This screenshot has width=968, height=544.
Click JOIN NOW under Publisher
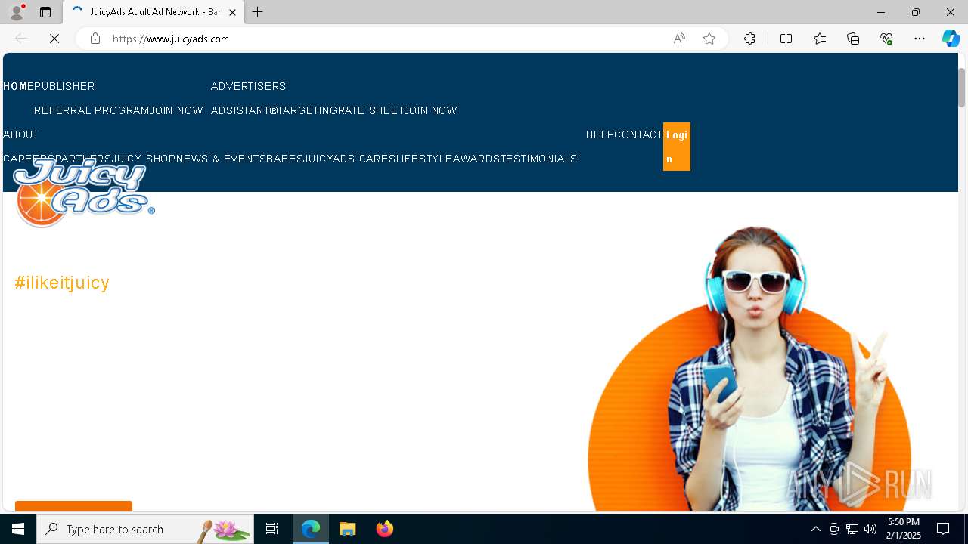tap(176, 110)
